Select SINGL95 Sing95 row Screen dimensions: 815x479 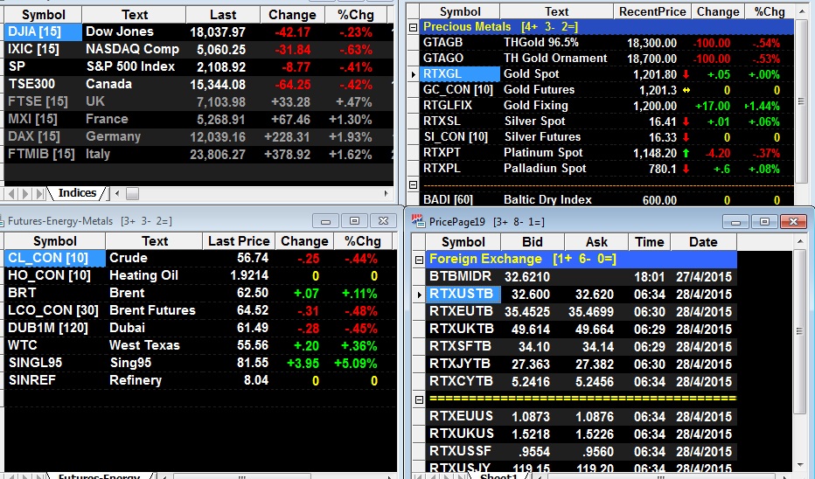(200, 363)
